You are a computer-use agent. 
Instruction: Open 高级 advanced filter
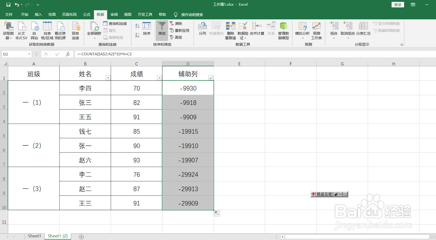click(176, 38)
